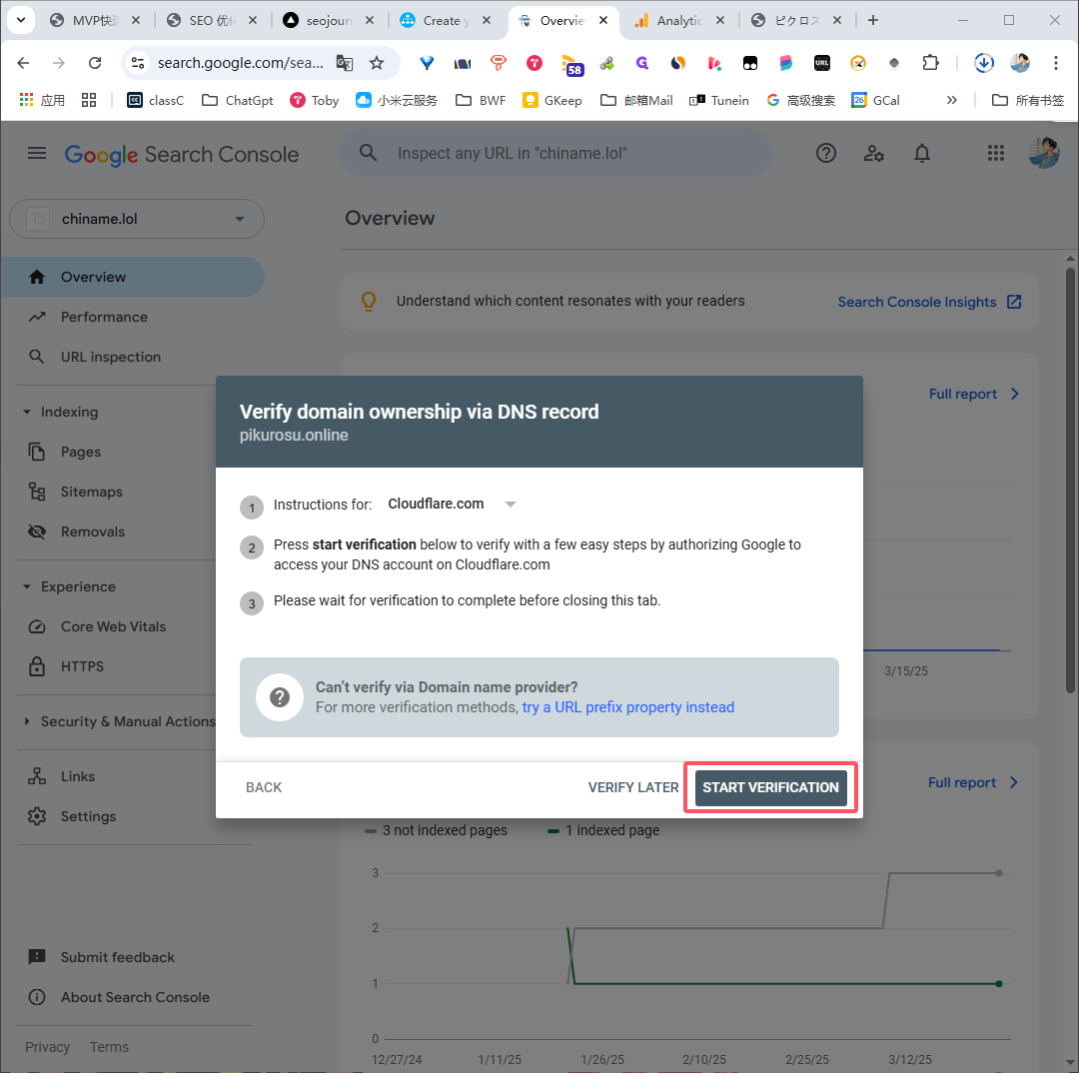The height and width of the screenshot is (1073, 1079).
Task: Click the downloads icon in Chrome toolbar
Action: [984, 63]
